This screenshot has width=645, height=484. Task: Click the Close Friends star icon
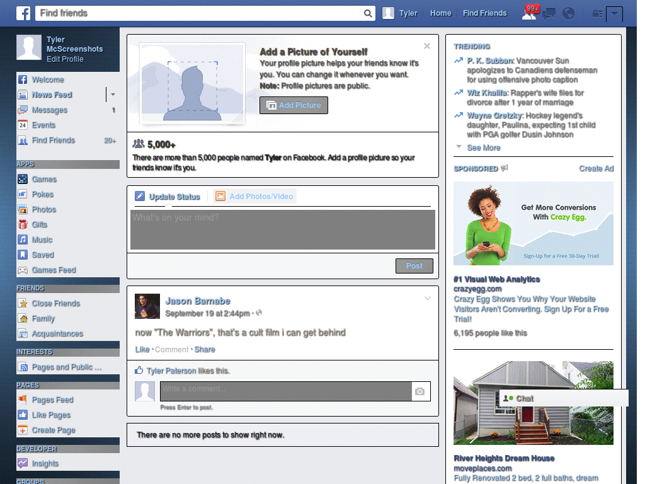(x=23, y=303)
